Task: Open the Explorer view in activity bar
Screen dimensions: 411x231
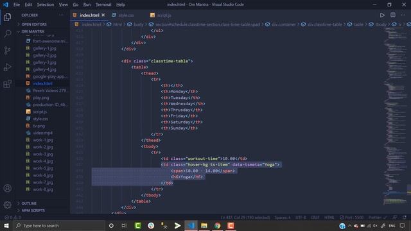Action: [x=7, y=17]
